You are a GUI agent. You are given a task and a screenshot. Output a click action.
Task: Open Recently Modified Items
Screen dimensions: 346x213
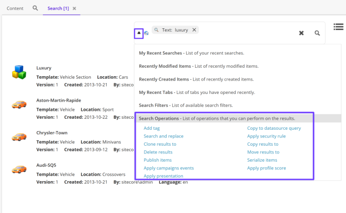pos(198,66)
